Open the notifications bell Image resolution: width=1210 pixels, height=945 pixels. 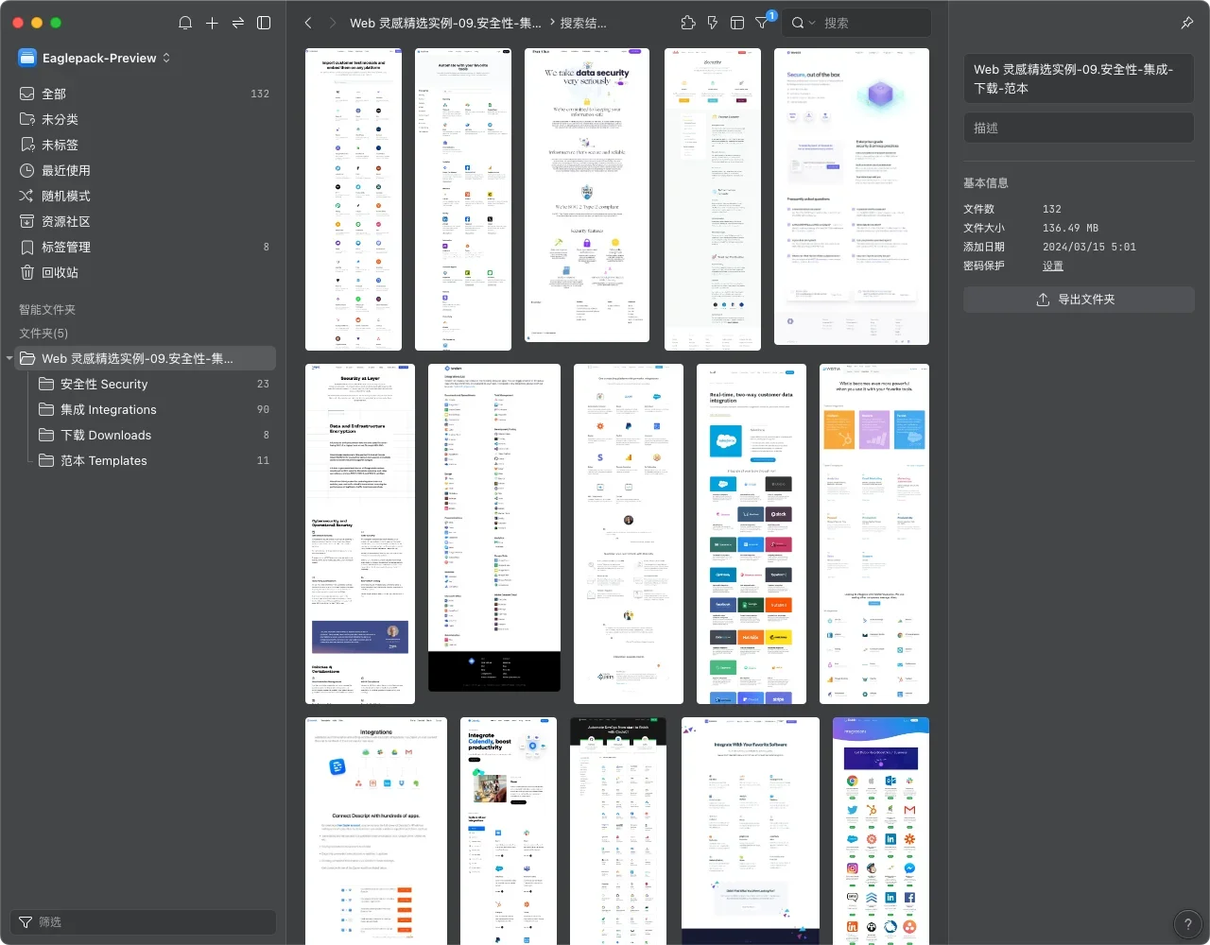(x=185, y=23)
